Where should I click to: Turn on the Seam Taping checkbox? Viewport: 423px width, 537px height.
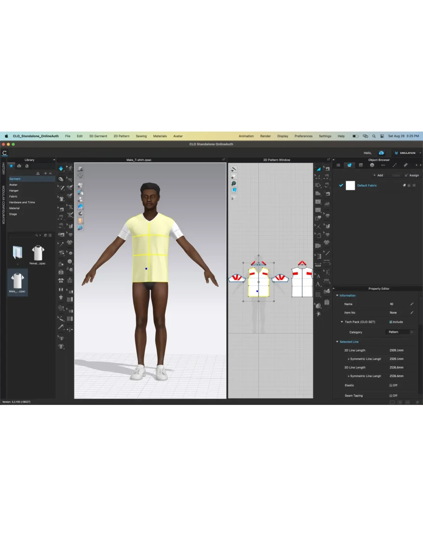(x=390, y=396)
